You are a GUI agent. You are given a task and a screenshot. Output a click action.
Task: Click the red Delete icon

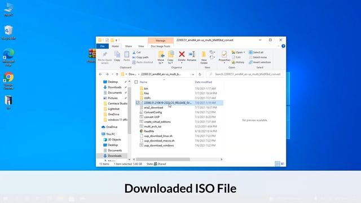pyautogui.click(x=182, y=54)
